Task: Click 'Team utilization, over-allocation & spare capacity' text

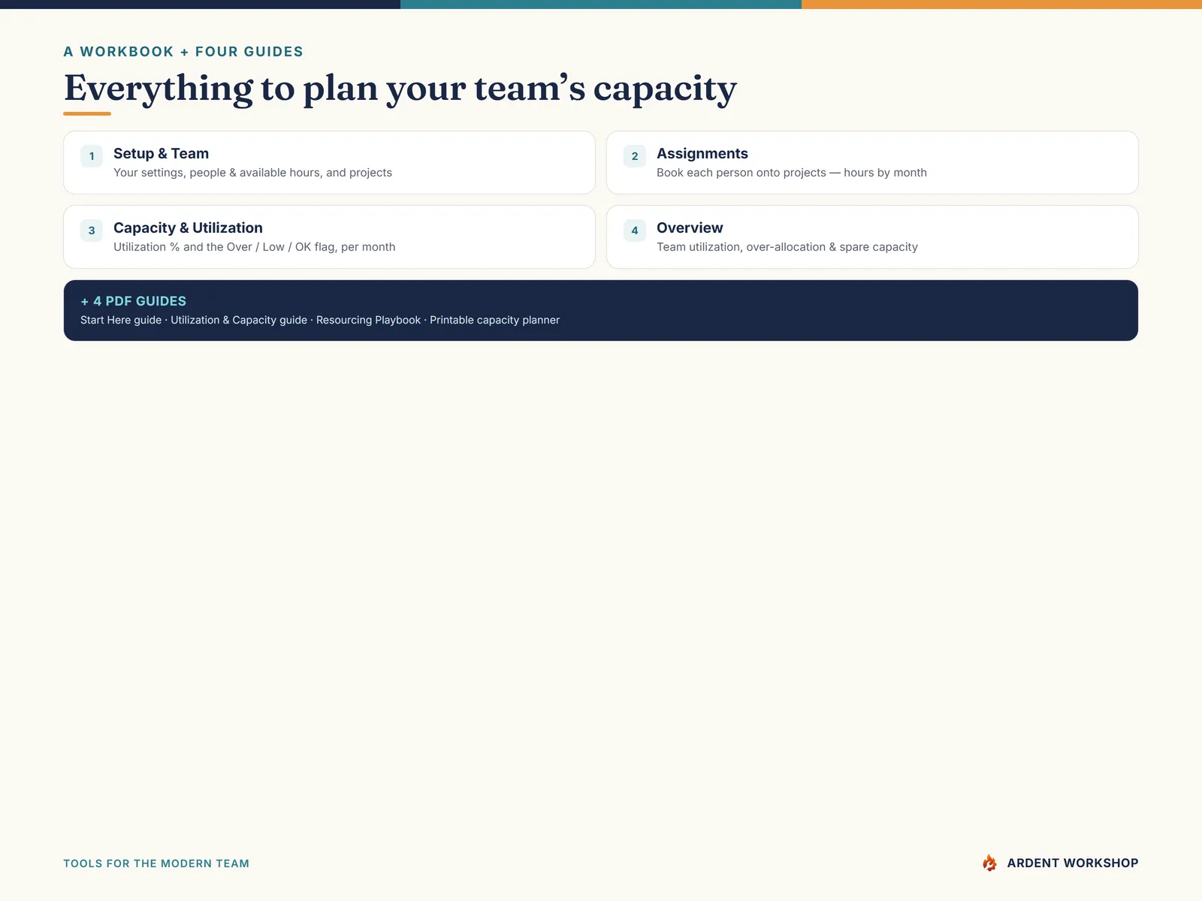Action: pos(787,247)
